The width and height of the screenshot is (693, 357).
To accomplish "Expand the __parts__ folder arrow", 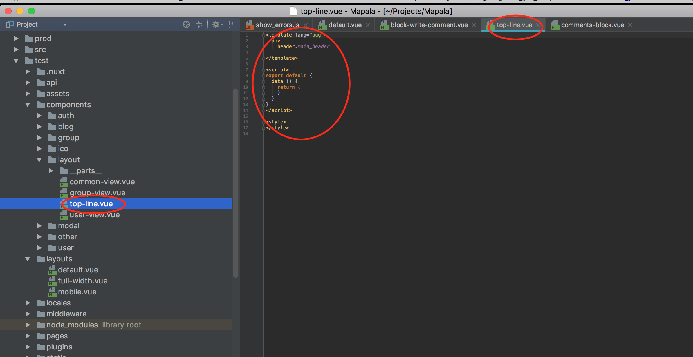I will coord(51,171).
